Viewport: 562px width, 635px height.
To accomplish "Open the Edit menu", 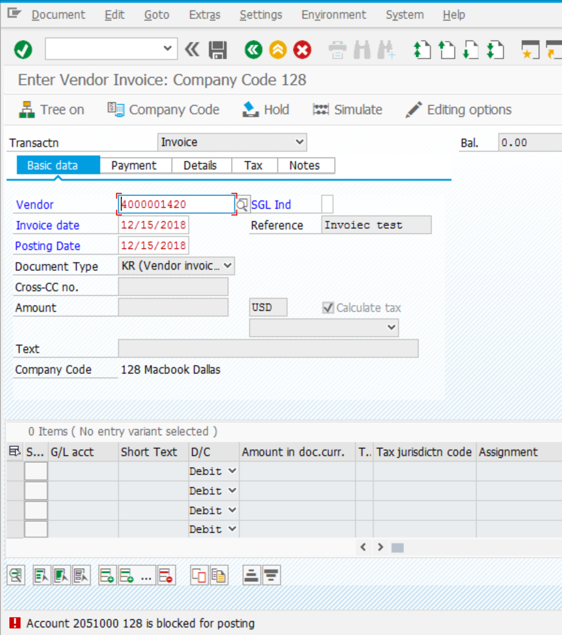I will click(115, 14).
